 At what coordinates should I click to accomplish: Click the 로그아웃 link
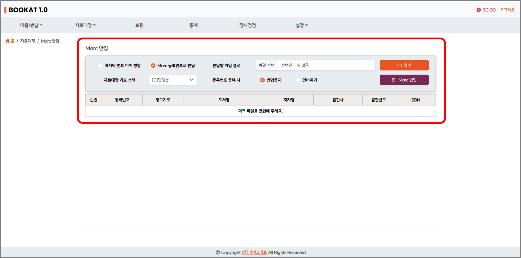coord(507,10)
